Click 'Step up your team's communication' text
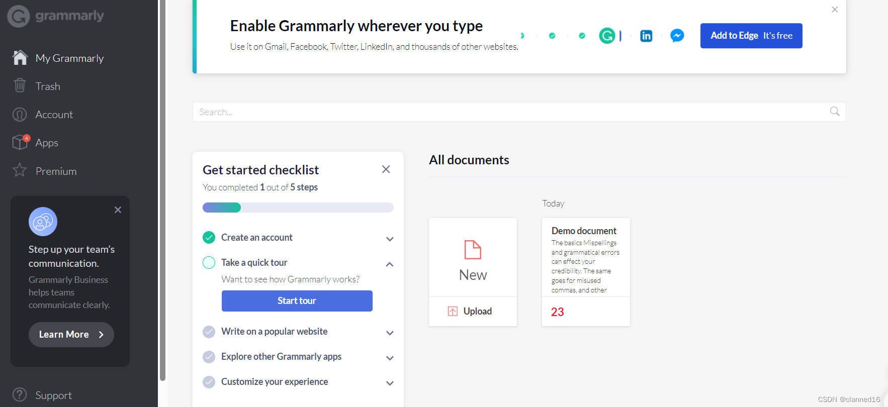 coord(71,256)
